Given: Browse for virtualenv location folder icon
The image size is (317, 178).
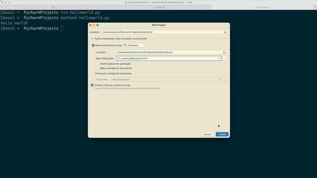Looking at the screenshot, I should pos(224,52).
